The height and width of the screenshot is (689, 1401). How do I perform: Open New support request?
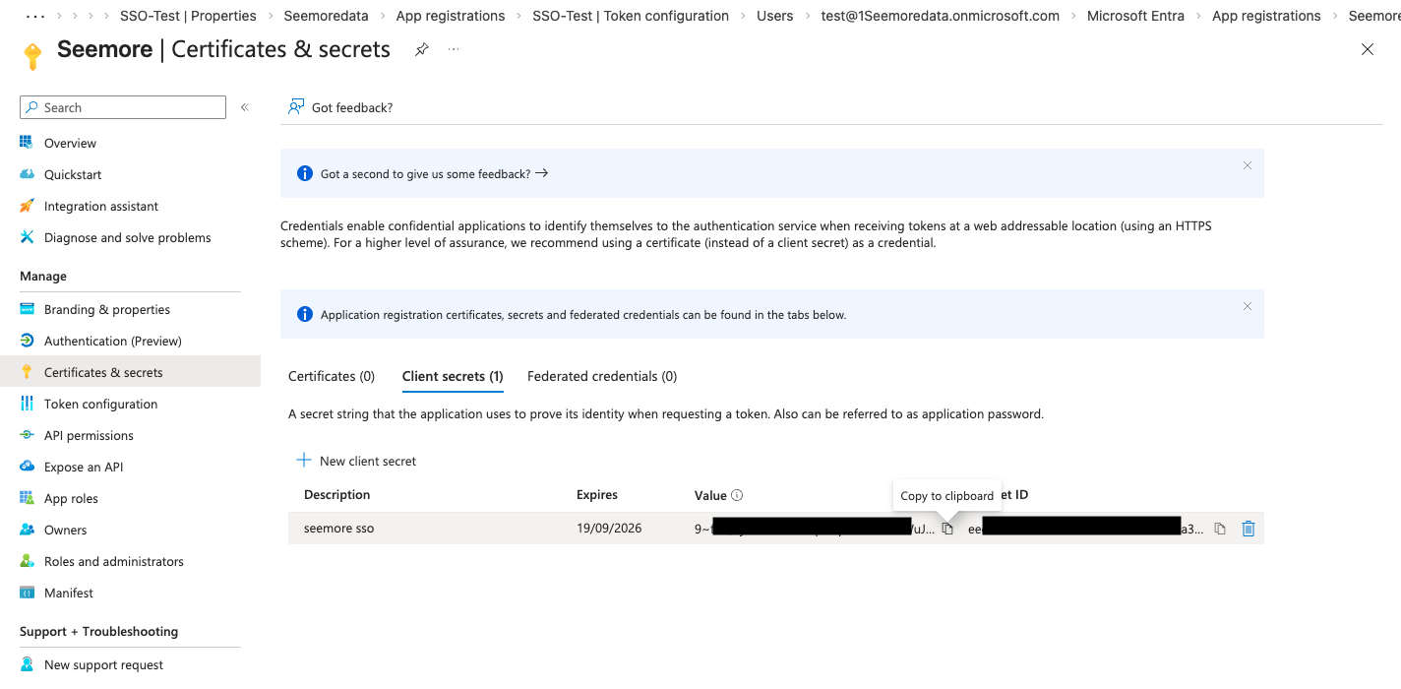(x=102, y=664)
